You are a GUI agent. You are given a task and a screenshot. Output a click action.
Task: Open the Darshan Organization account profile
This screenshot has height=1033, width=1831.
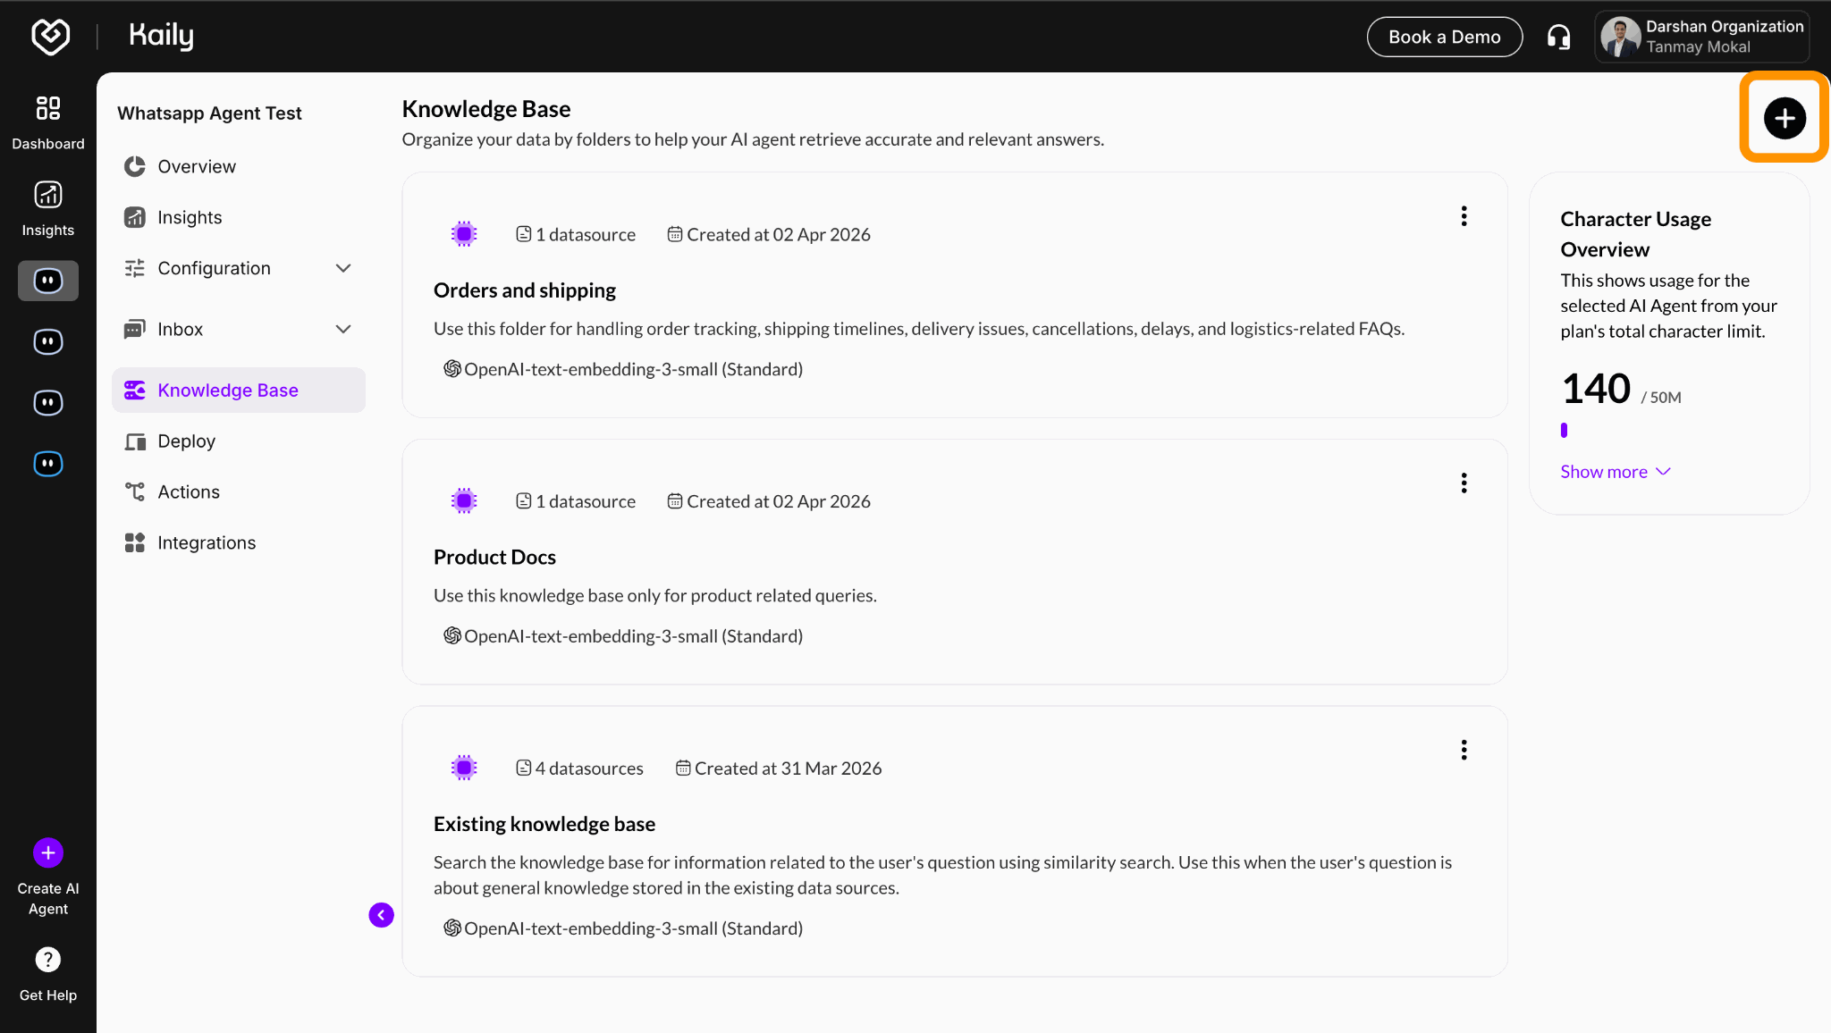click(1701, 38)
